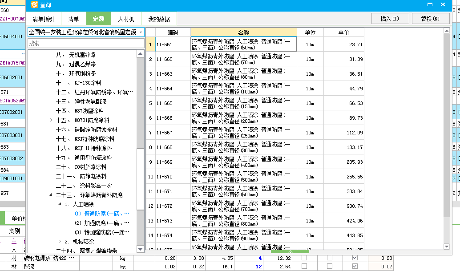Close the 查询 dialog
460x271 pixels.
tap(443, 4)
